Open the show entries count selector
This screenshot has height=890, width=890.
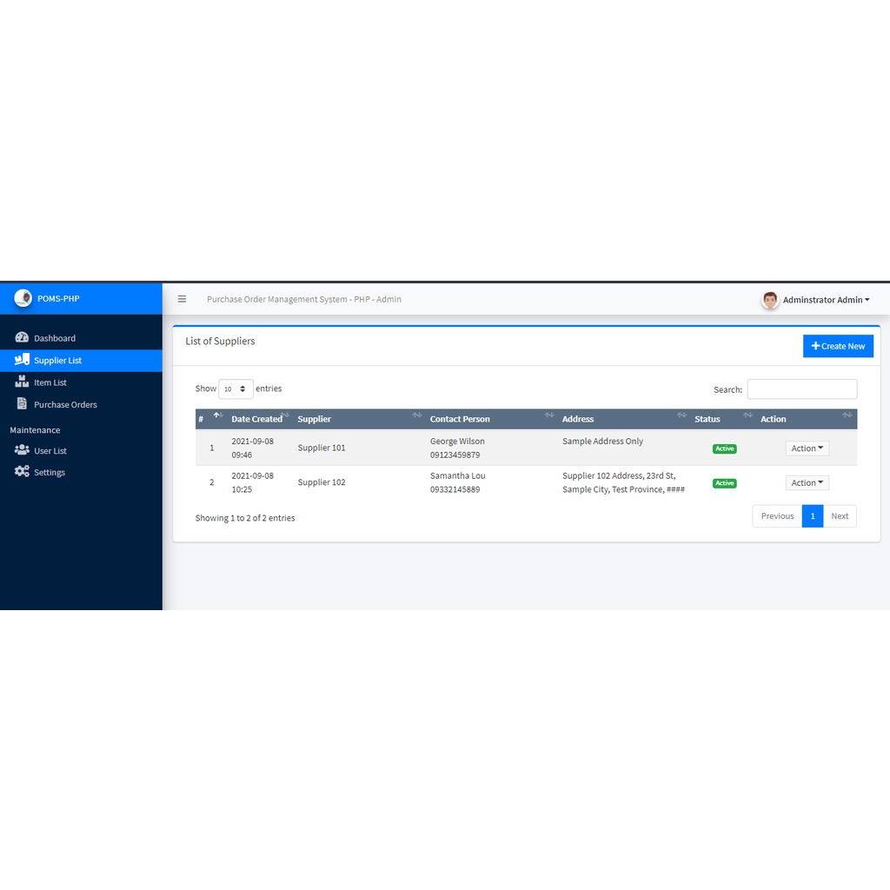point(236,389)
